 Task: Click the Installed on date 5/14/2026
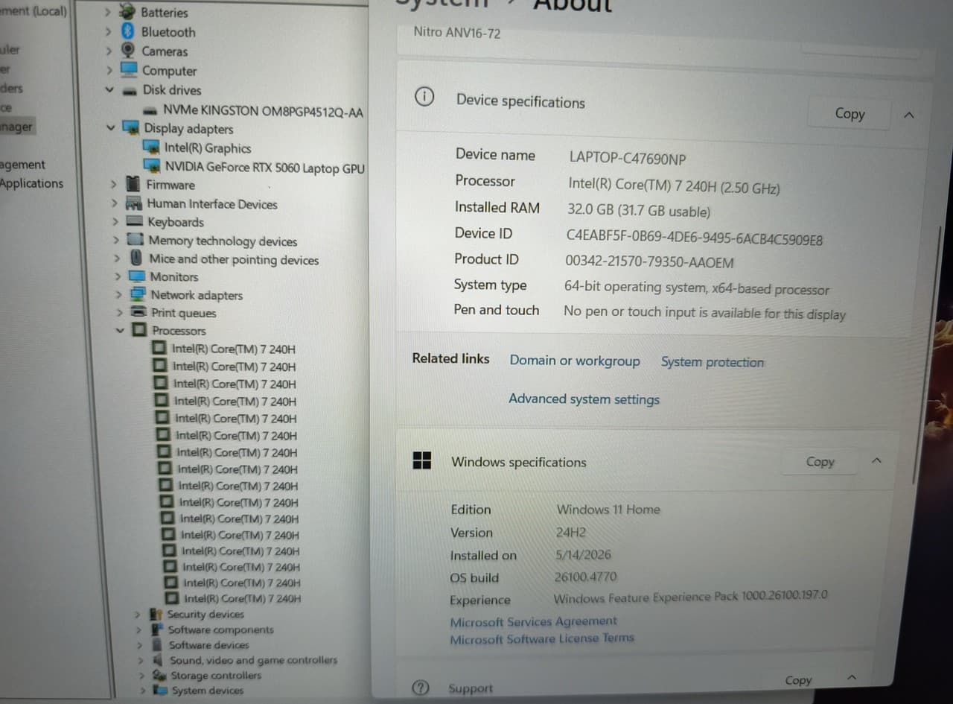coord(583,554)
